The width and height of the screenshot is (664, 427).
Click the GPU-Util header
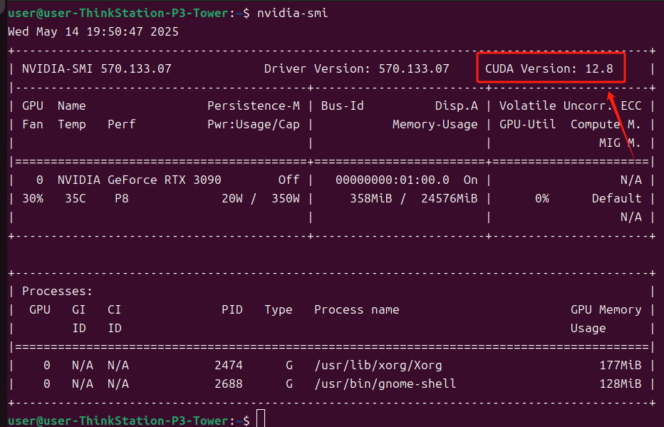coord(527,125)
